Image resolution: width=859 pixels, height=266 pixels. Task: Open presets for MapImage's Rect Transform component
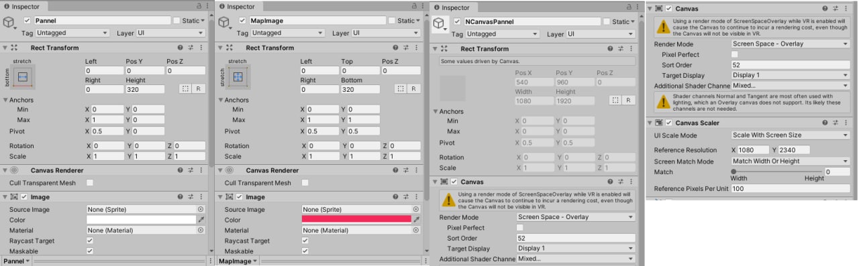pos(405,48)
